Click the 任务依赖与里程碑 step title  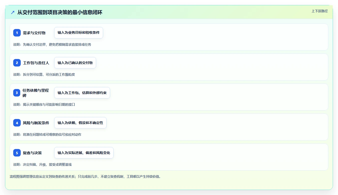pyautogui.click(x=36, y=93)
